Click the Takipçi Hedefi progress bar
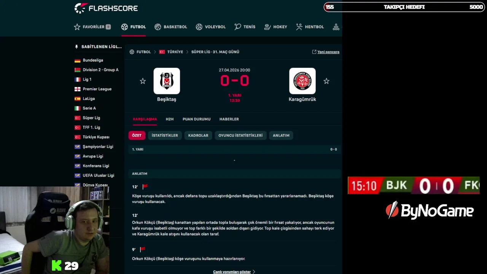Viewport: 487px width, 274px height. [404, 7]
